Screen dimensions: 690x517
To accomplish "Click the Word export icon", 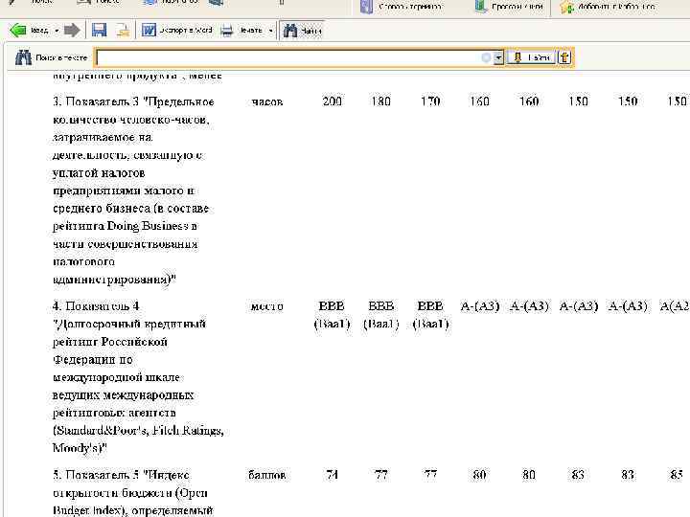I will tap(149, 30).
